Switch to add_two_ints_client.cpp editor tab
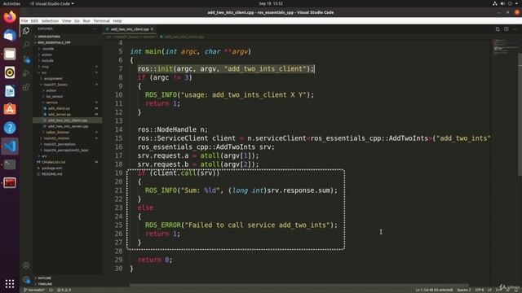 [x=130, y=29]
